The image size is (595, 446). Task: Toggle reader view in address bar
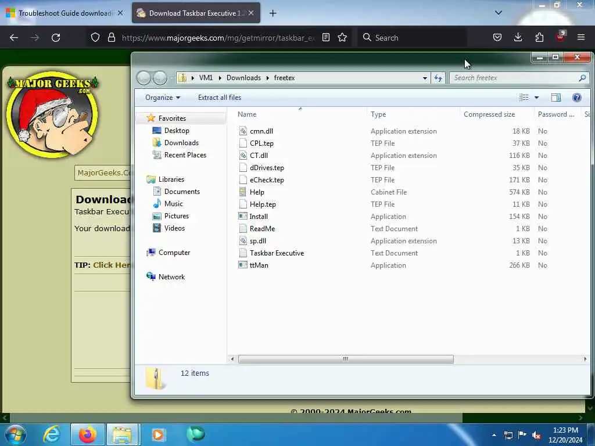coord(326,38)
